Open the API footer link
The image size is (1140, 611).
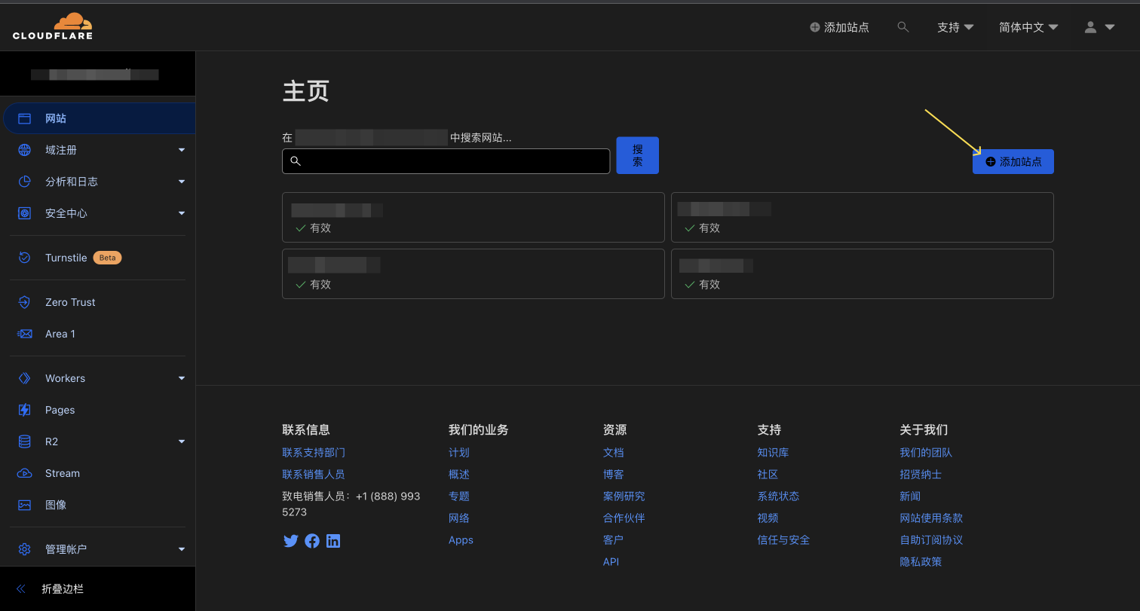pos(611,562)
